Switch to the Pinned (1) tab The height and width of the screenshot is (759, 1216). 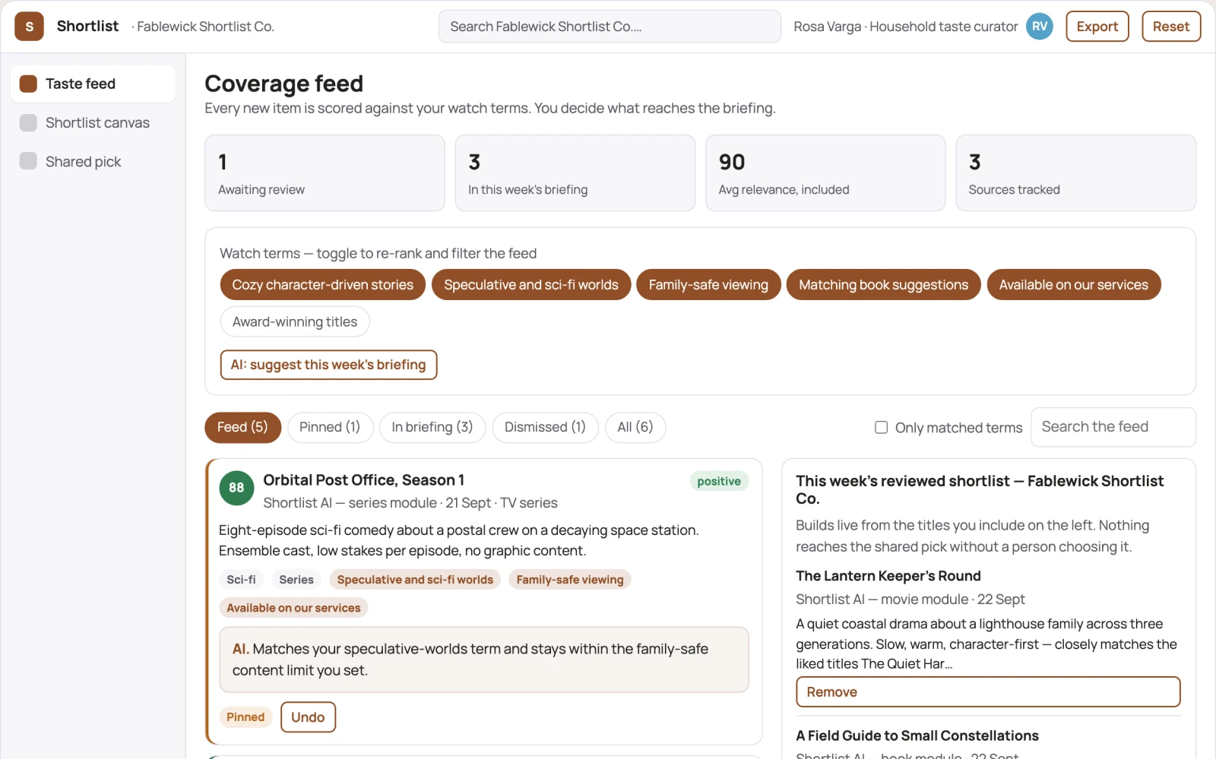coord(330,427)
